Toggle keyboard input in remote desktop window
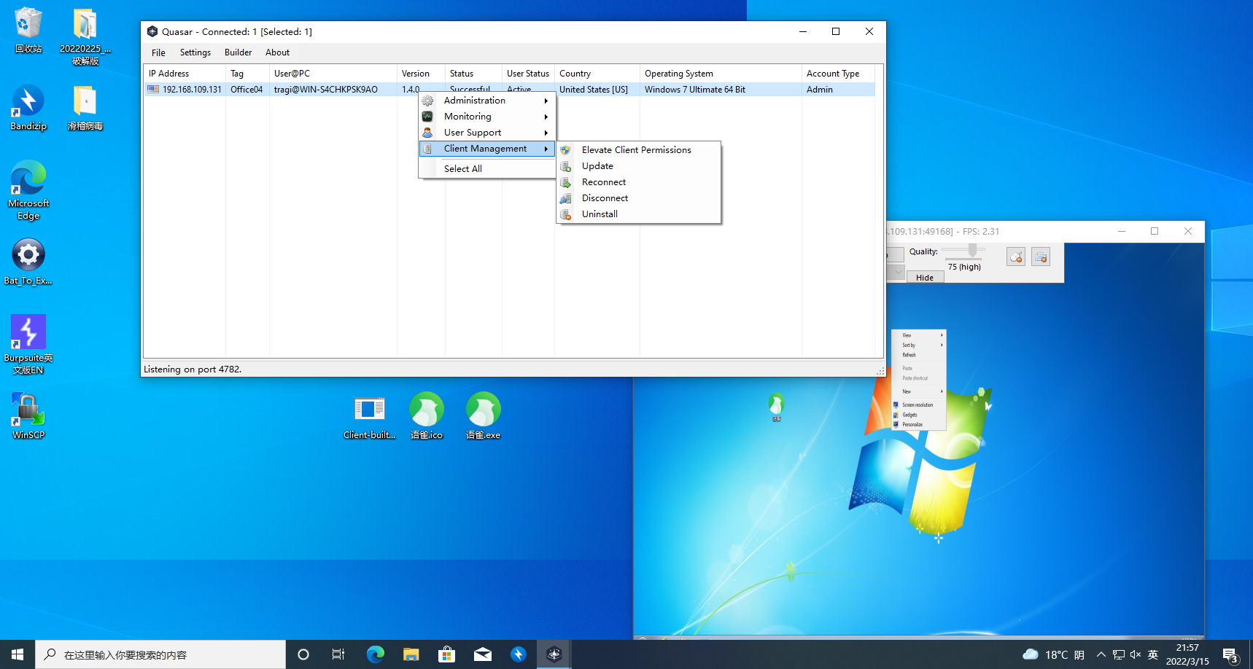The height and width of the screenshot is (669, 1253). pyautogui.click(x=1041, y=257)
